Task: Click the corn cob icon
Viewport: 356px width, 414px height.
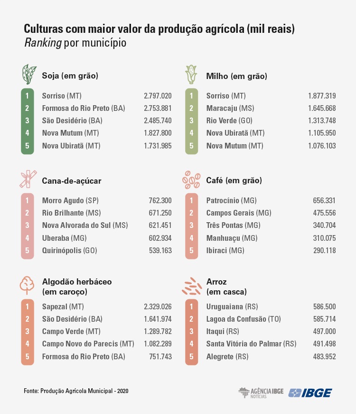Action: (191, 74)
